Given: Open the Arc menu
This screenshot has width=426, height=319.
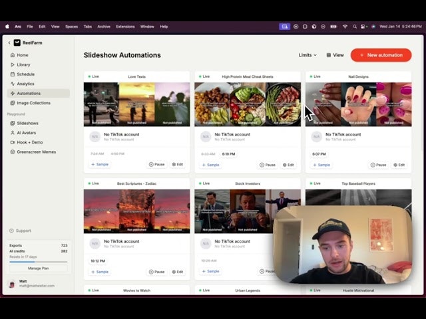Looking at the screenshot, I should 18,27.
